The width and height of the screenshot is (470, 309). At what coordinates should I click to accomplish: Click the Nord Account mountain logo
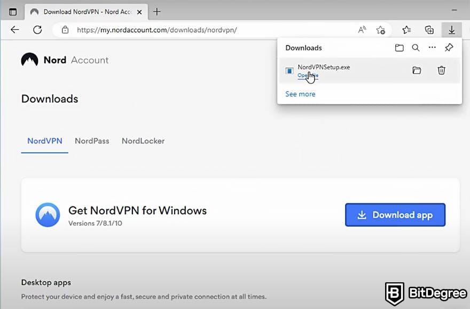coord(30,60)
